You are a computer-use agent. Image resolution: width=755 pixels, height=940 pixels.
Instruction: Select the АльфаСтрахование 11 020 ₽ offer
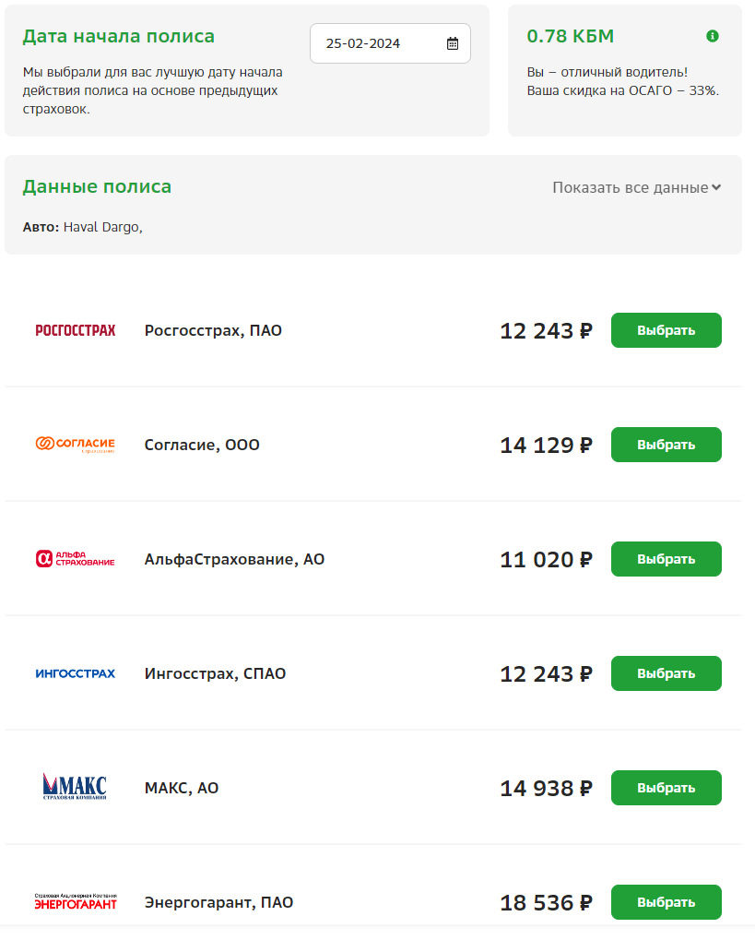click(666, 559)
